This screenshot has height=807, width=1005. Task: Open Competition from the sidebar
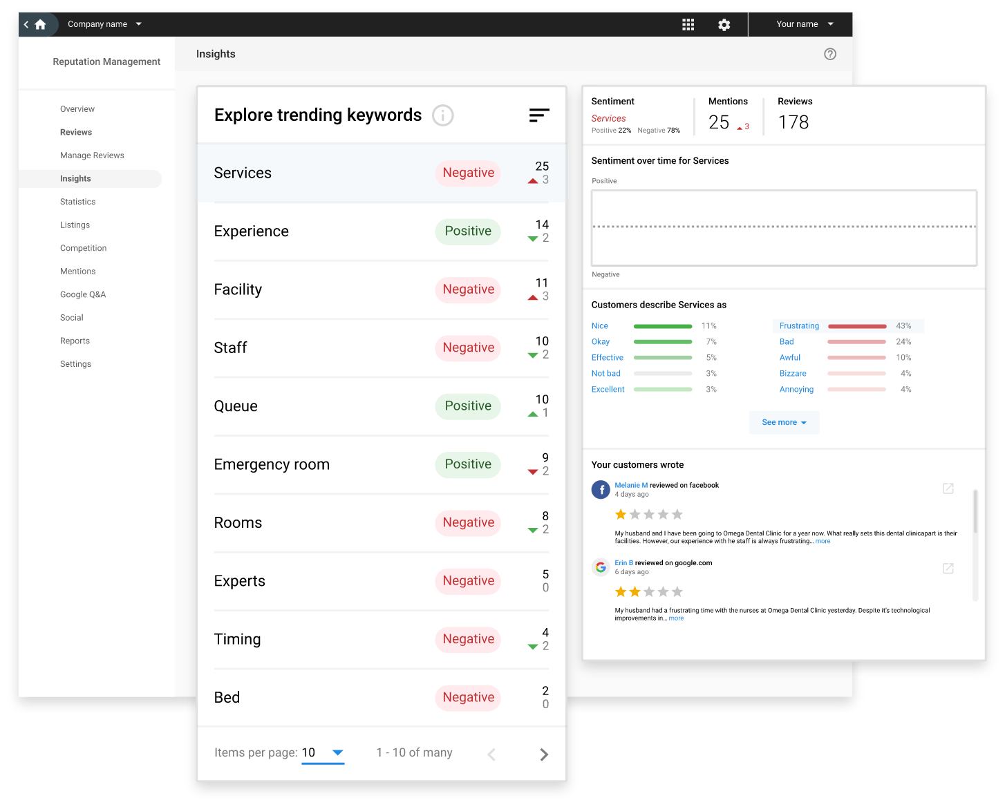tap(83, 248)
